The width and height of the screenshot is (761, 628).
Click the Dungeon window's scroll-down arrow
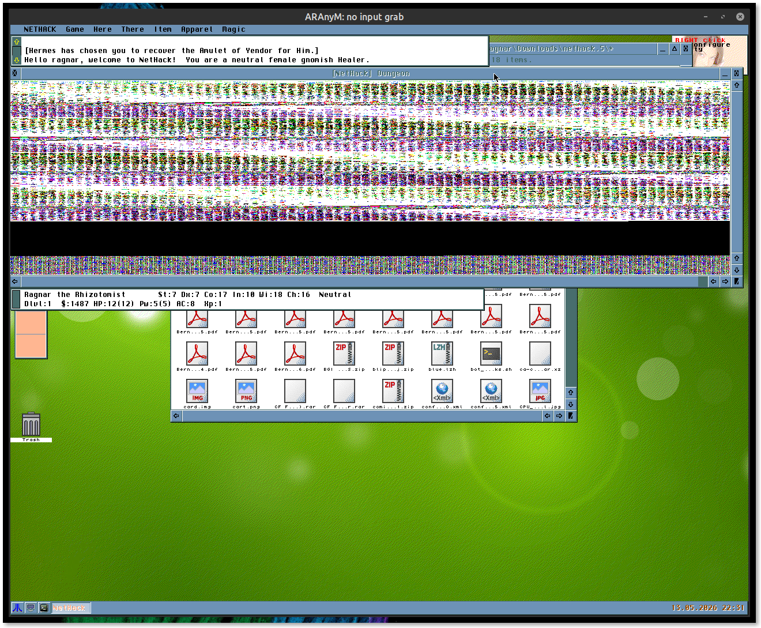click(x=737, y=270)
